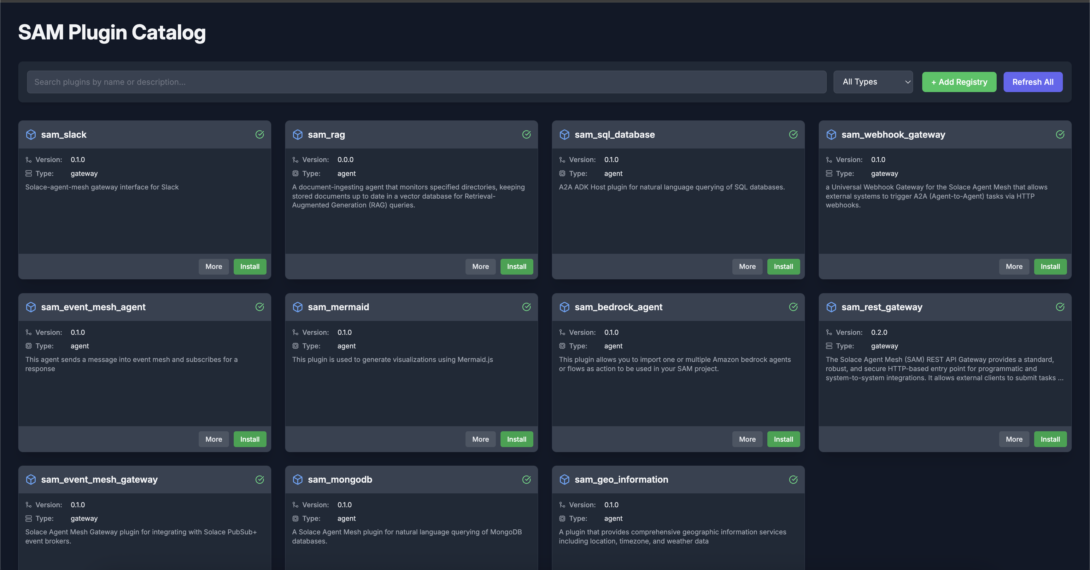Click the verified check icon on sam_rag card

tap(526, 135)
